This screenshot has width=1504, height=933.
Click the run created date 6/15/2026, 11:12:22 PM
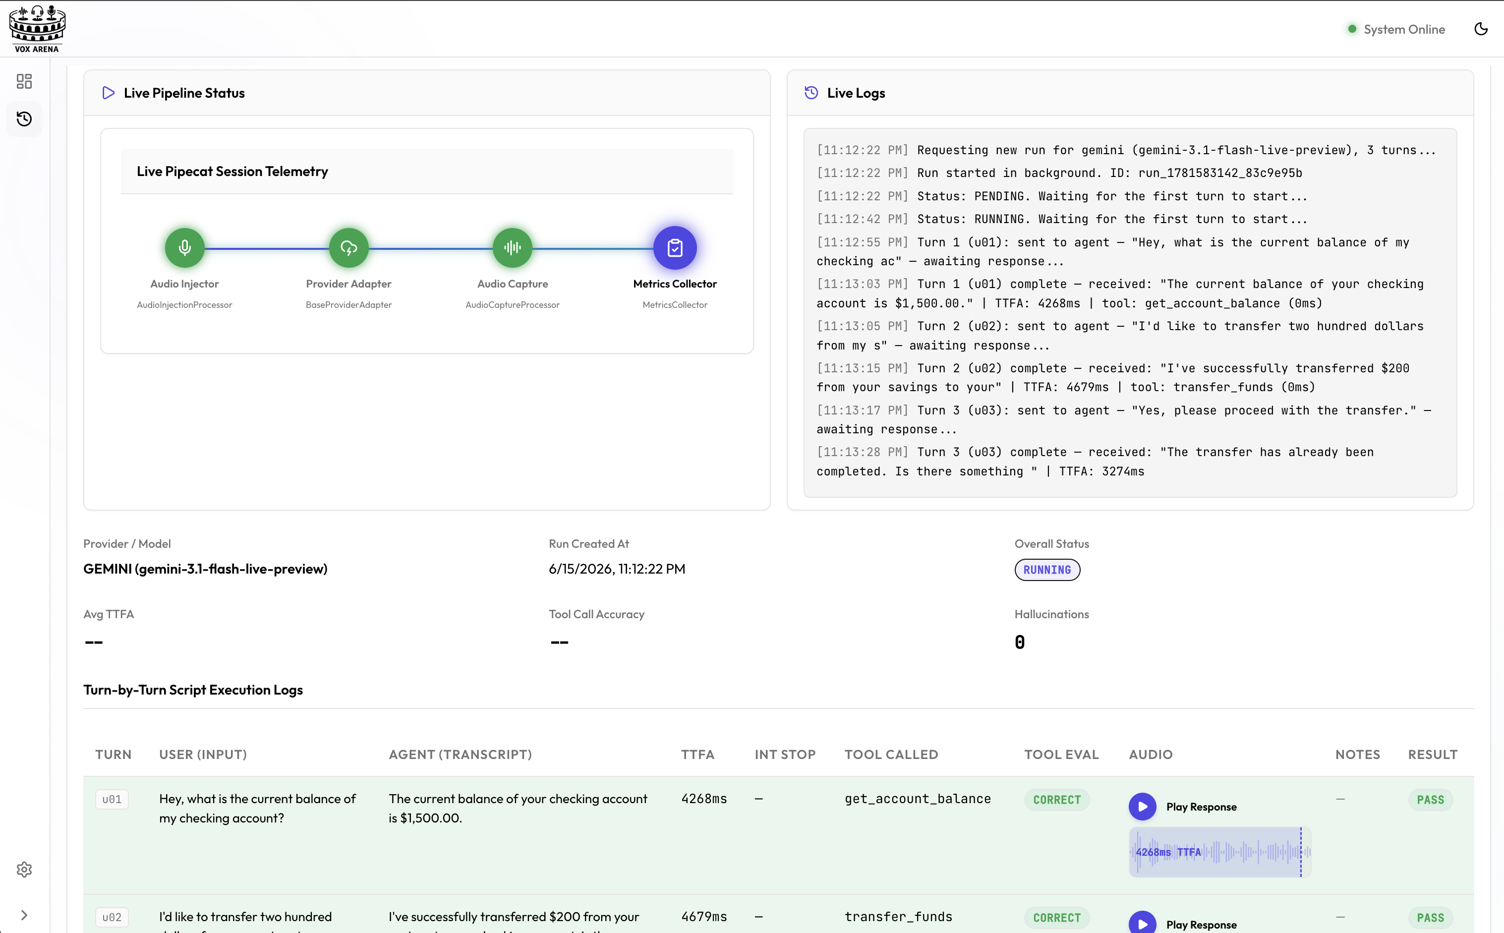pyautogui.click(x=617, y=568)
